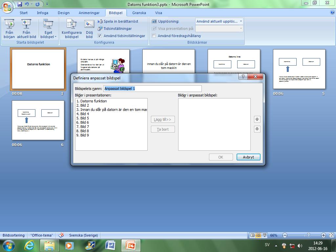Start slideshow Från början
The height and width of the screenshot is (252, 336).
pyautogui.click(x=9, y=29)
